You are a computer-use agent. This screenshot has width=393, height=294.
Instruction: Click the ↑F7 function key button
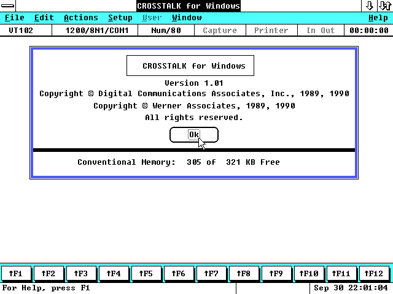click(211, 273)
